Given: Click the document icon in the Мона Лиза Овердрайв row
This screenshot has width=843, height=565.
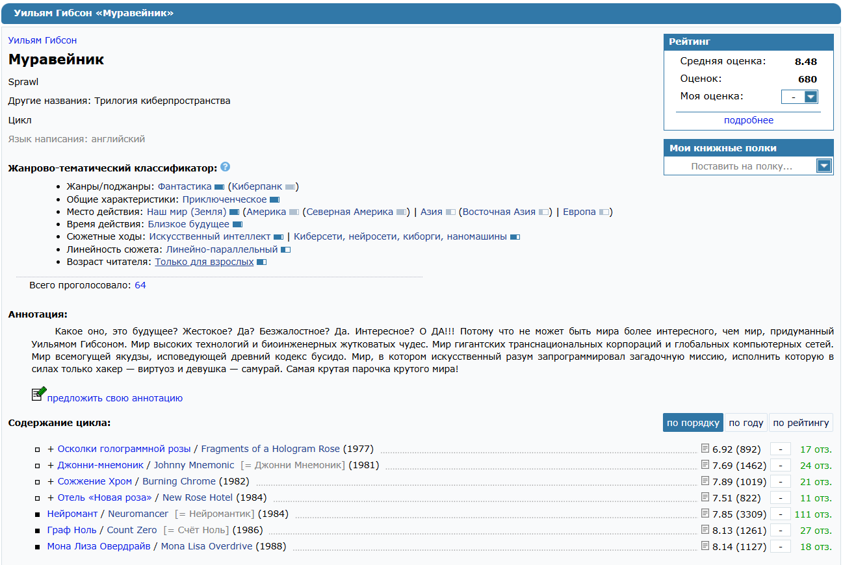Looking at the screenshot, I should coord(705,546).
